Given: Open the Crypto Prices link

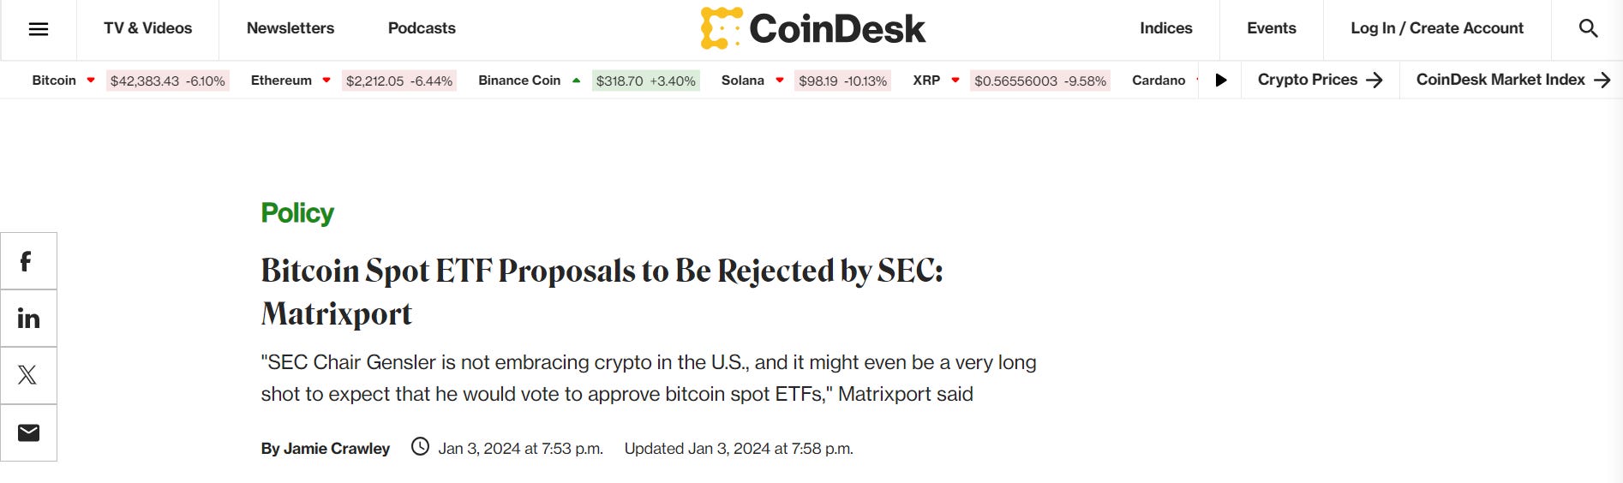Looking at the screenshot, I should [1320, 80].
